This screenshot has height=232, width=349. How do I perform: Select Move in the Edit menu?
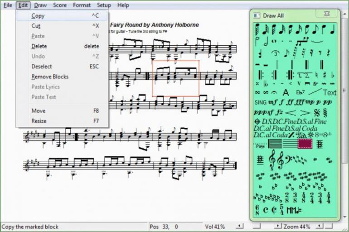pyautogui.click(x=62, y=111)
